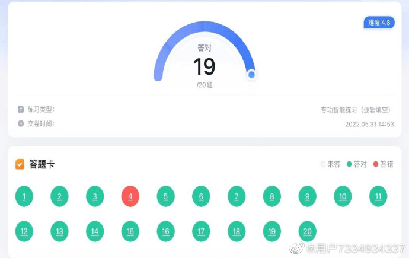The width and height of the screenshot is (409, 258).
Task: Open wrongly answered question 4
Action: tap(130, 196)
